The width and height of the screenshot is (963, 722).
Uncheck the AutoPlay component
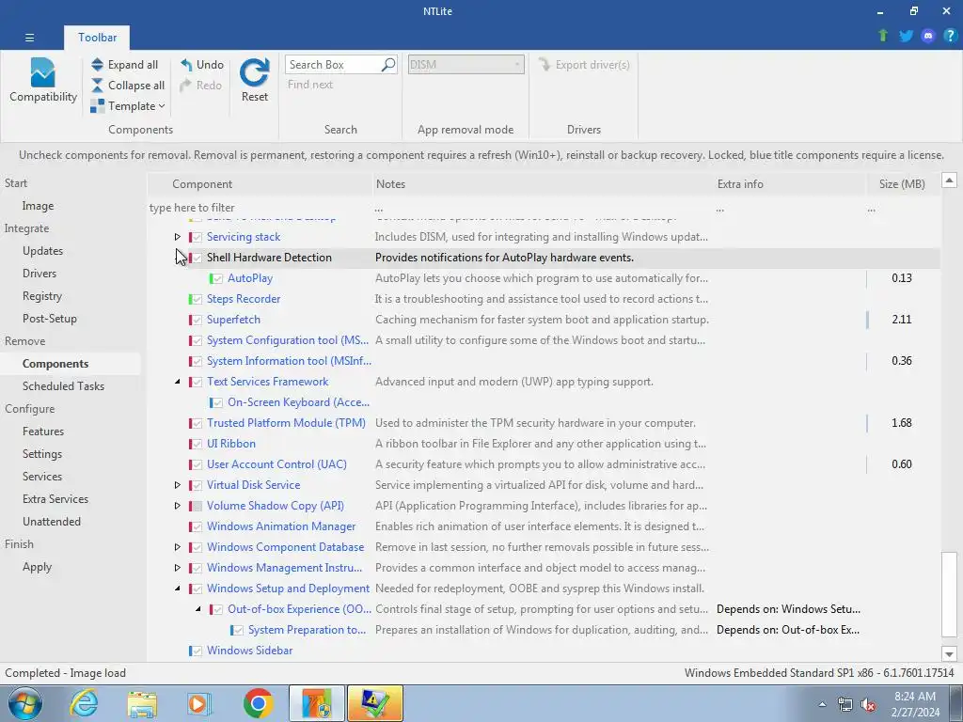(217, 278)
